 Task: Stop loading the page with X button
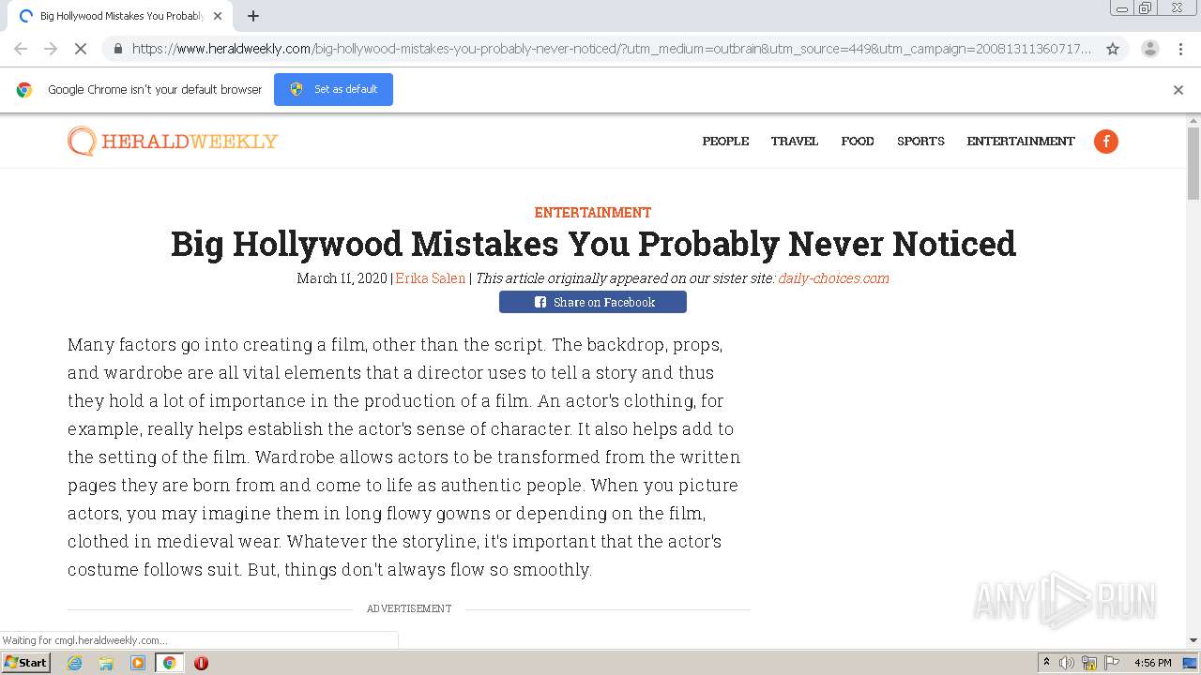[x=81, y=49]
